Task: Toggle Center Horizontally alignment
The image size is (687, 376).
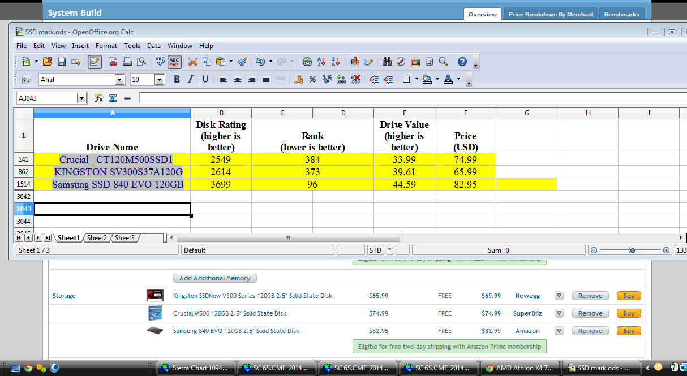Action: (238, 80)
